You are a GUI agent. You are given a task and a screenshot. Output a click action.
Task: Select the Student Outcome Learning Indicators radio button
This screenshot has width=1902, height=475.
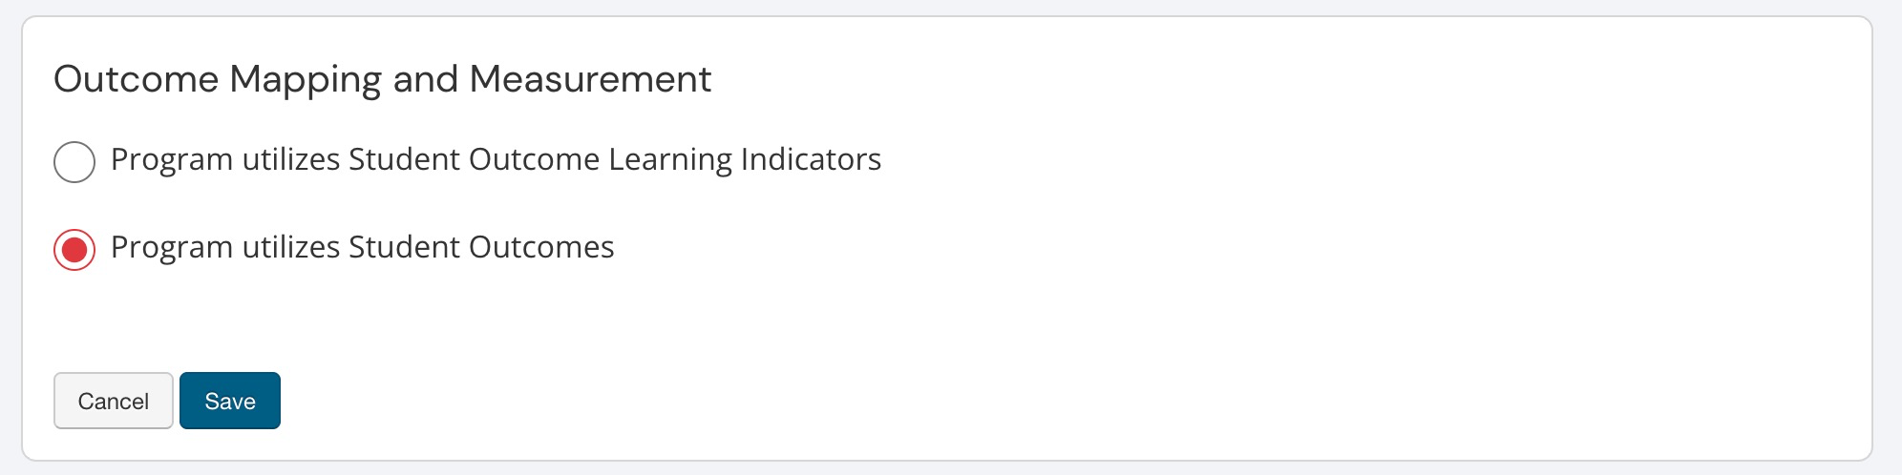(74, 161)
